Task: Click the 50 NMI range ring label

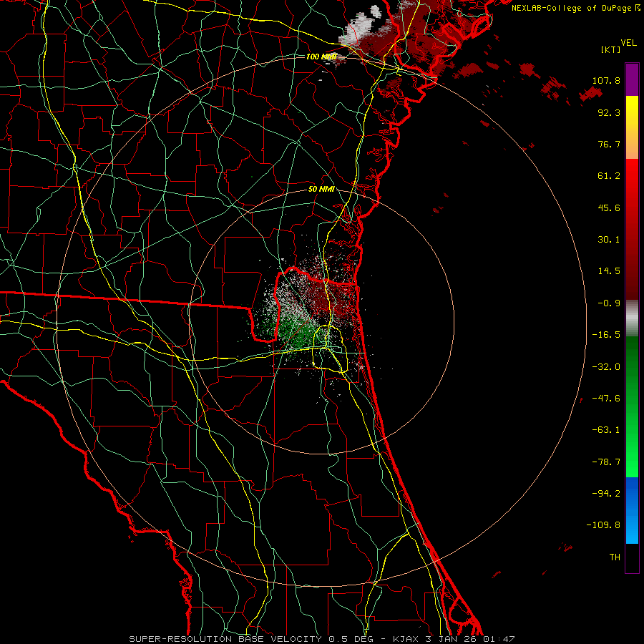Action: pos(321,190)
